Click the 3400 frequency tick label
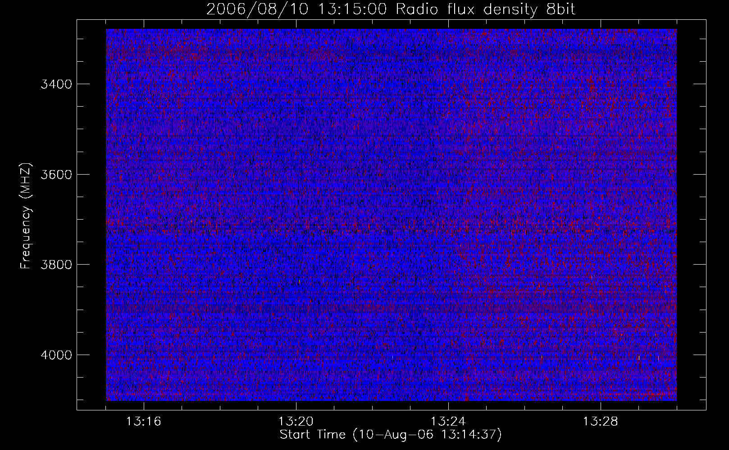Image resolution: width=729 pixels, height=450 pixels. (56, 84)
